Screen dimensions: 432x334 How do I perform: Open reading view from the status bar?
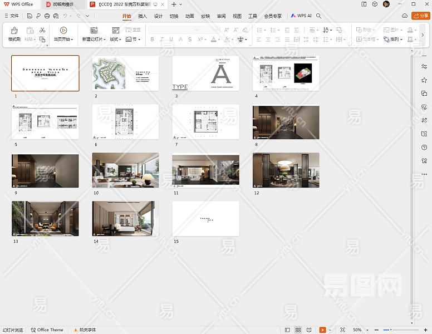(x=308, y=330)
